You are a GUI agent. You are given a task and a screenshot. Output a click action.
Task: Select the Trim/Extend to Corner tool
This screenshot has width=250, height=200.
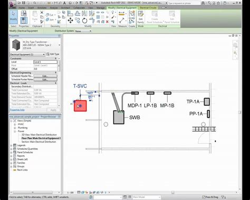92,21
